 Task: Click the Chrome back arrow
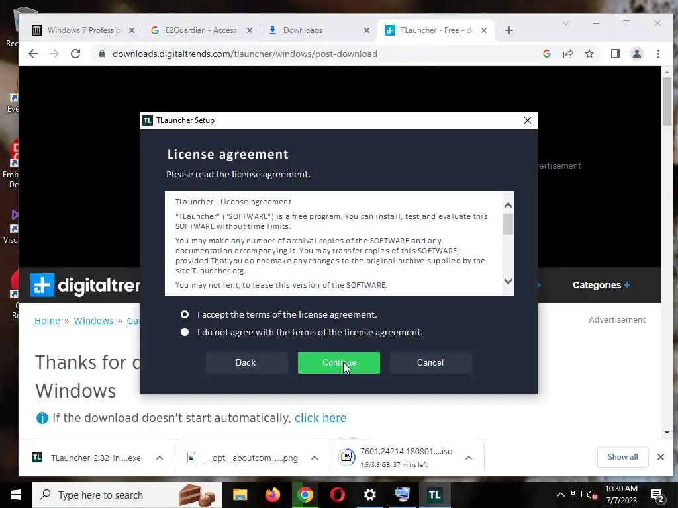[x=33, y=54]
